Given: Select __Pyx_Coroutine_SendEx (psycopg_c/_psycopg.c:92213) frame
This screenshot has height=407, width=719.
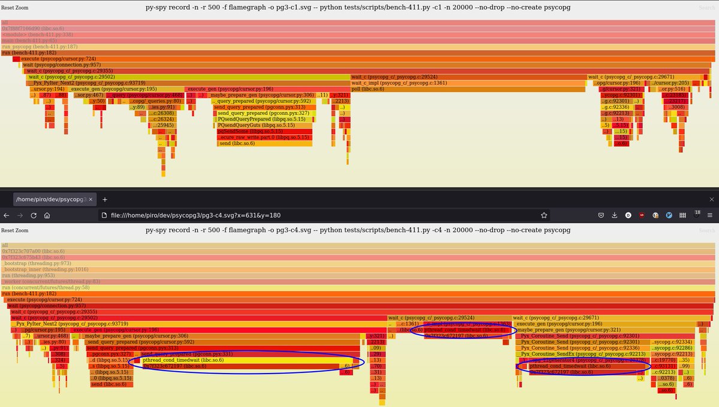Looking at the screenshot, I should point(582,354).
